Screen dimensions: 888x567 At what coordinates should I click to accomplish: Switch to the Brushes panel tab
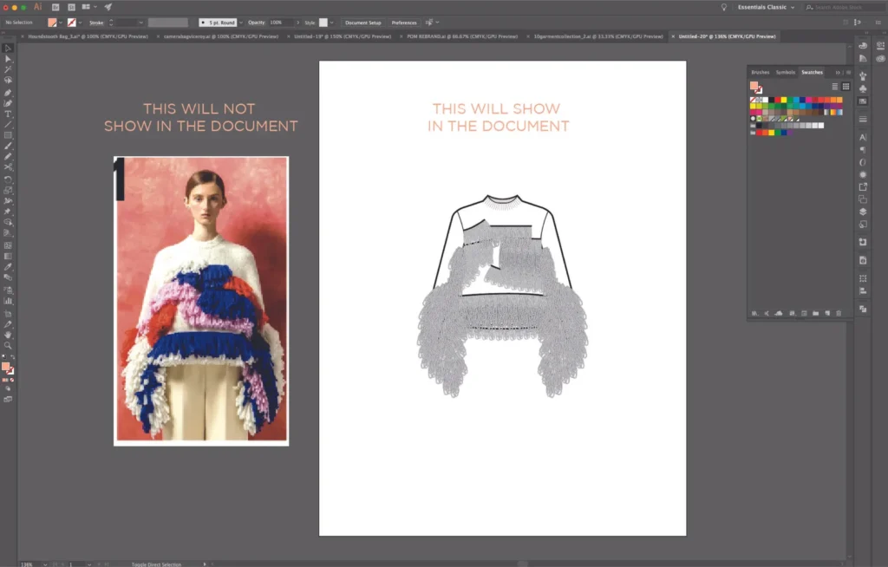pos(761,72)
